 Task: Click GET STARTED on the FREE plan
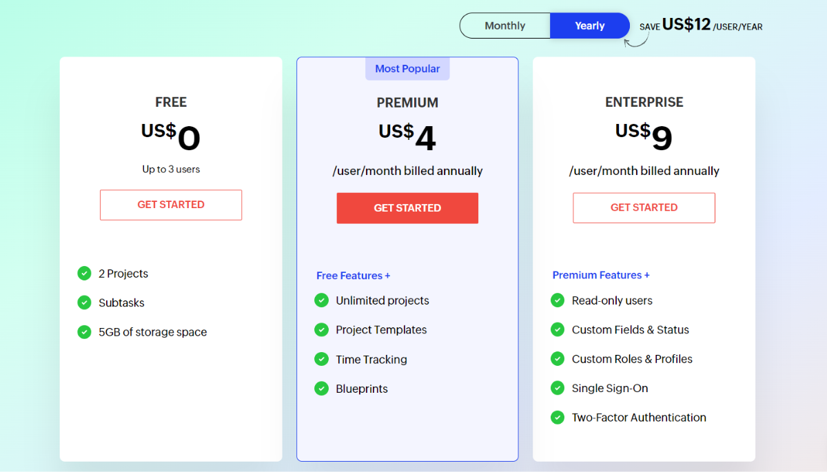170,205
